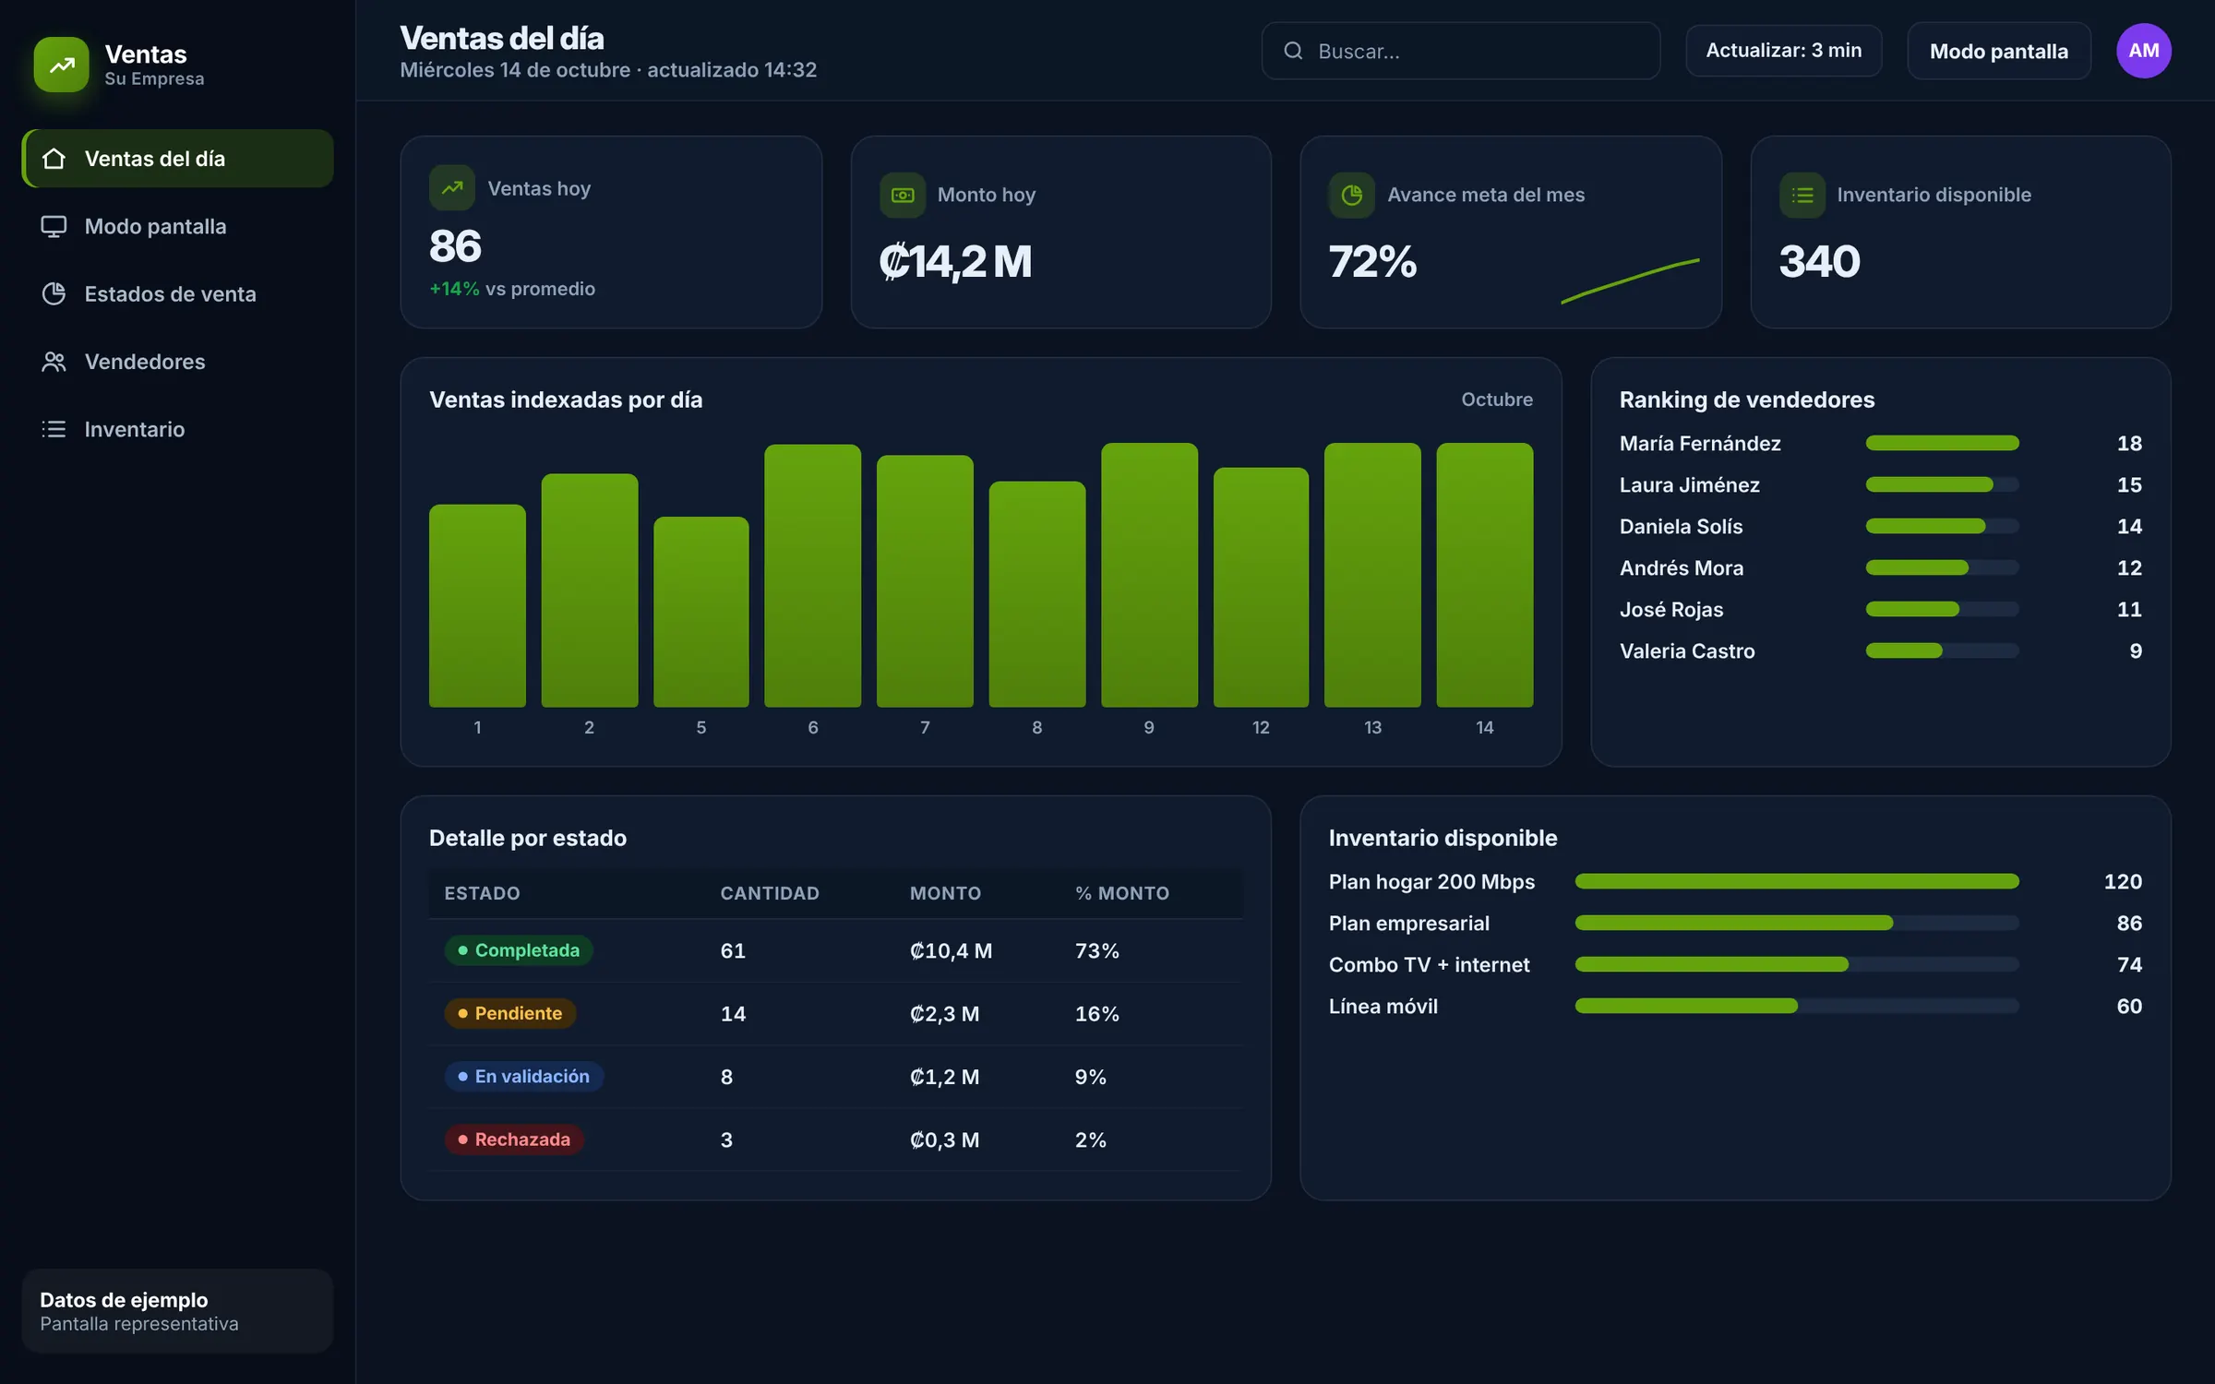Viewport: 2215px width, 1384px height.
Task: Open the Vendedores section in the sidebar
Action: [177, 362]
